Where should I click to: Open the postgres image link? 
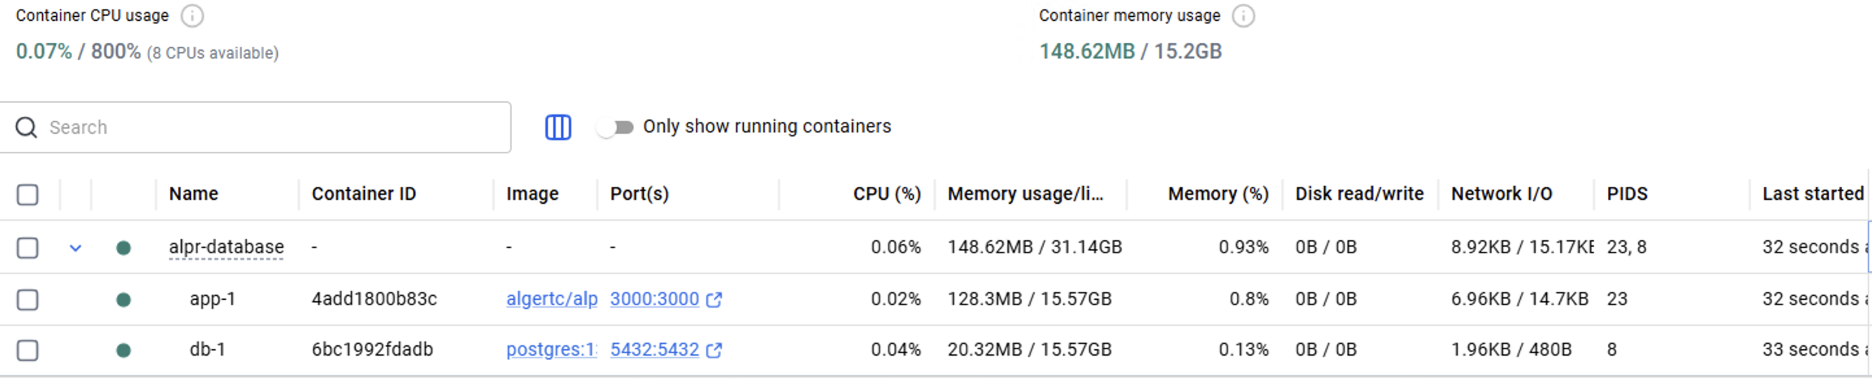551,350
